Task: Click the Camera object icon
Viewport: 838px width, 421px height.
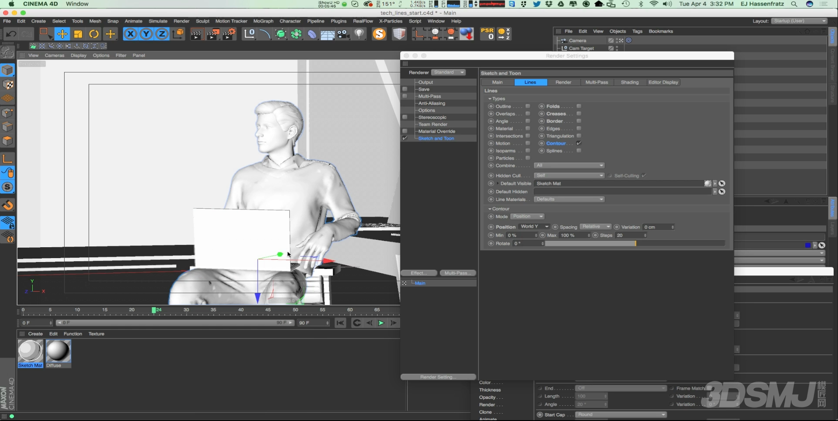Action: (x=343, y=34)
